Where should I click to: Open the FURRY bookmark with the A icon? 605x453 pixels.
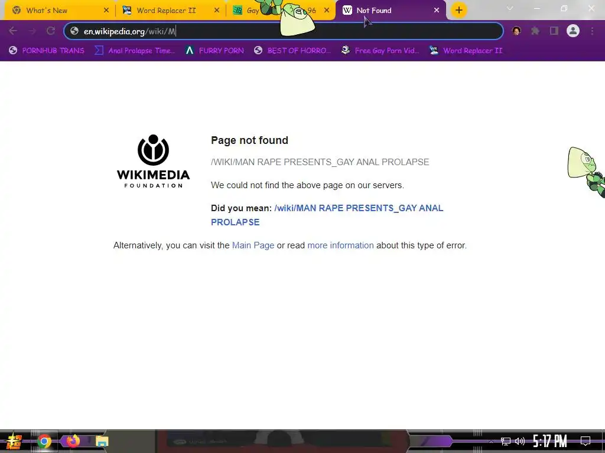pyautogui.click(x=214, y=51)
